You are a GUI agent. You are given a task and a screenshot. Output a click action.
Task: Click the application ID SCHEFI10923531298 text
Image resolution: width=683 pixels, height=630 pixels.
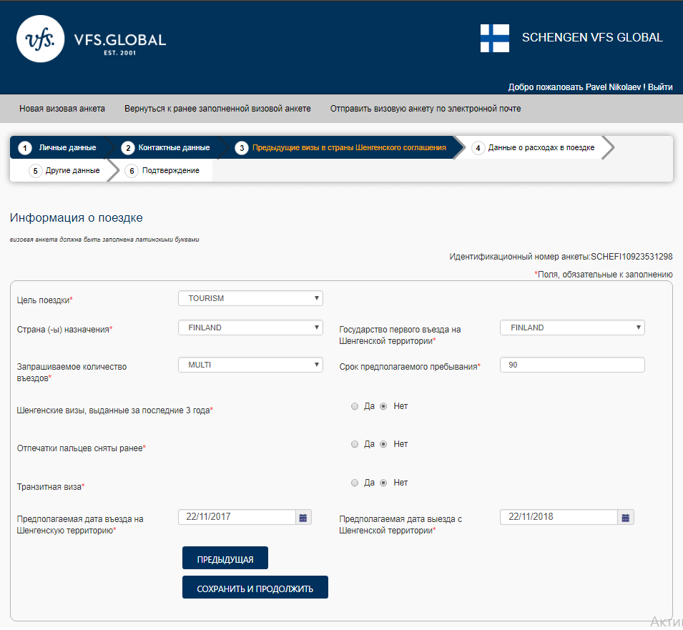632,257
